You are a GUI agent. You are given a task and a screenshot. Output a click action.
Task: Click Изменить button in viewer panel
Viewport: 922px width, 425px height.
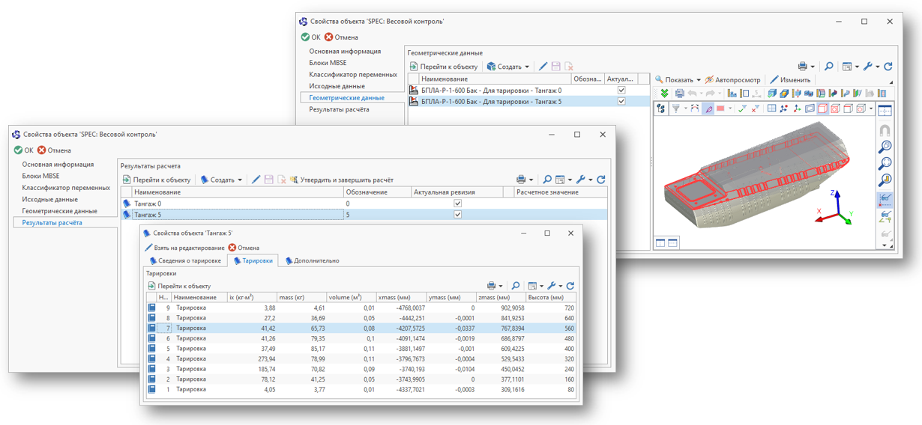pyautogui.click(x=790, y=80)
